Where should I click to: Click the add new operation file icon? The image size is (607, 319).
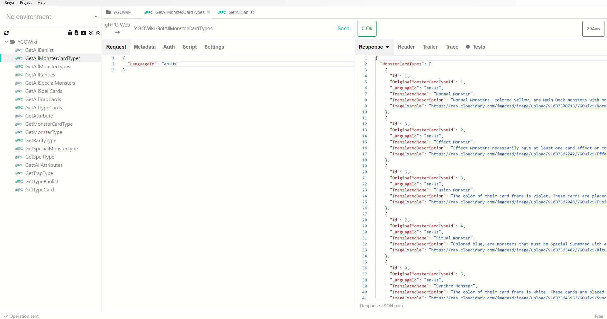pos(77,33)
